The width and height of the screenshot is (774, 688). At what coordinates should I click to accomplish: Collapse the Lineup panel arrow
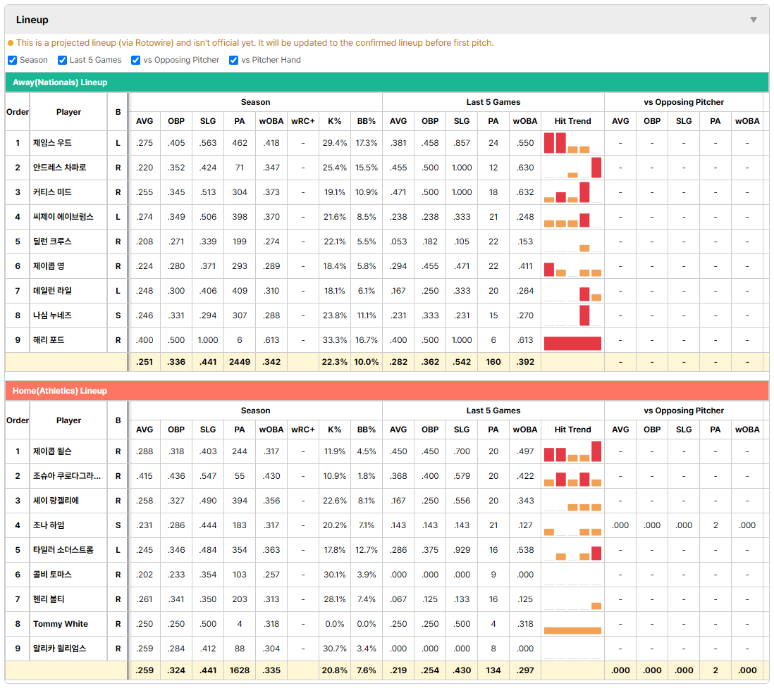(x=754, y=20)
